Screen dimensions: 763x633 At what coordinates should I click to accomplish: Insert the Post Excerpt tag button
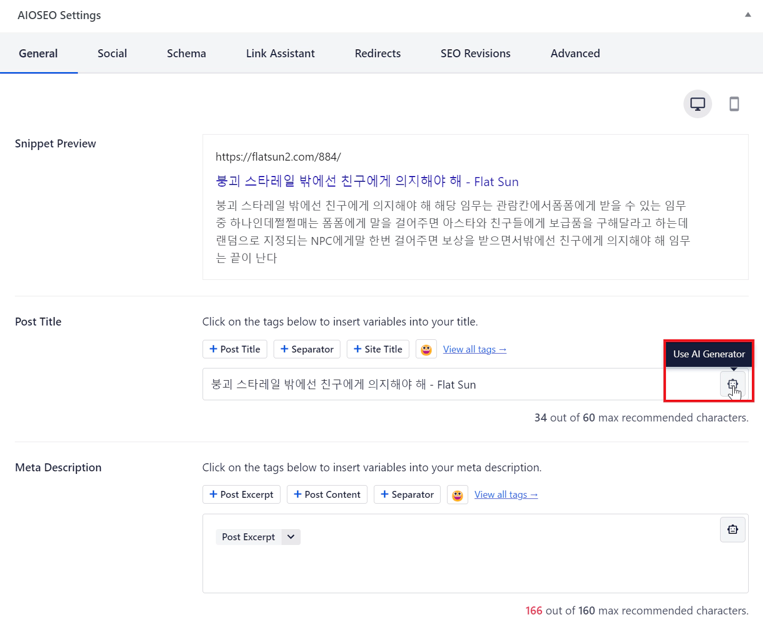241,495
